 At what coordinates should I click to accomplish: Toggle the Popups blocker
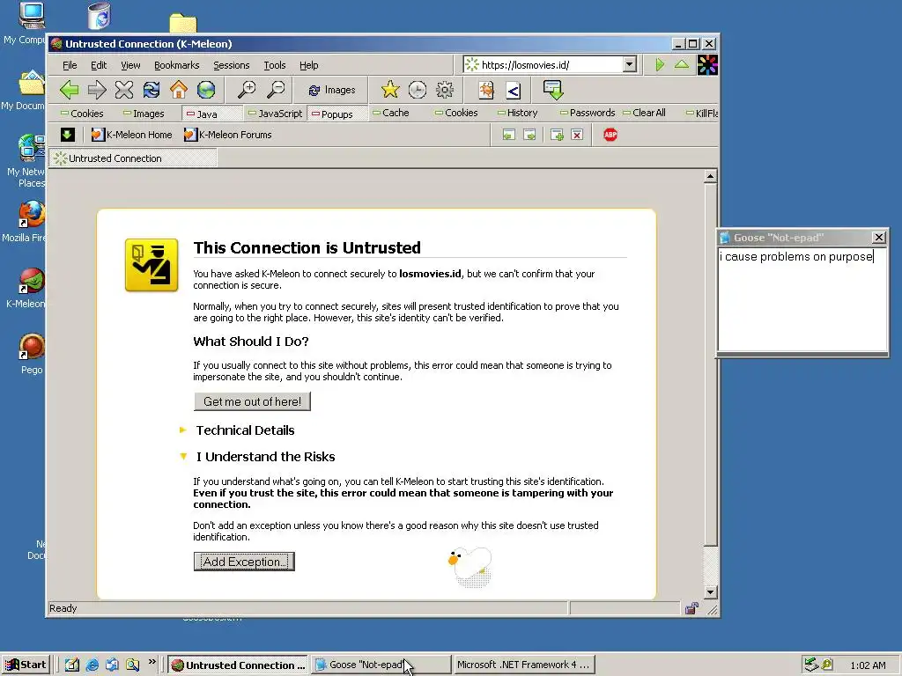pyautogui.click(x=336, y=114)
